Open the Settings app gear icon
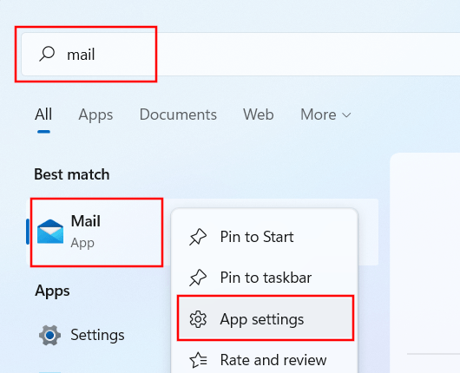 [x=49, y=335]
